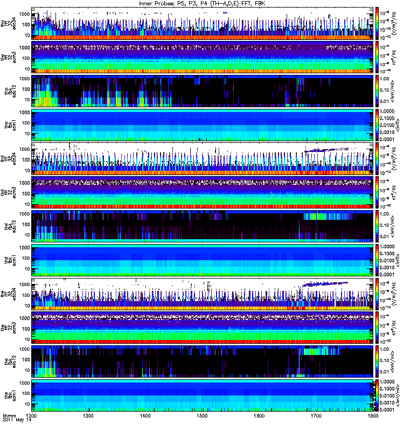Click the color bar of thd fff edc34 panel
Image resolution: width=404 pixels, height=431 pixels.
pyautogui.click(x=377, y=158)
